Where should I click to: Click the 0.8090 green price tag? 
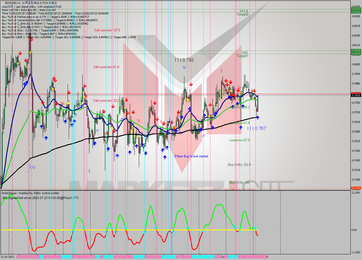point(356,50)
